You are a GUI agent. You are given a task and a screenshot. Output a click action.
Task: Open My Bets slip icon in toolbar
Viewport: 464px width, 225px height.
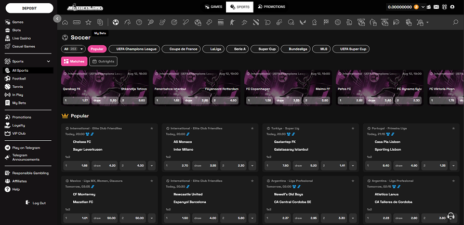[100, 22]
